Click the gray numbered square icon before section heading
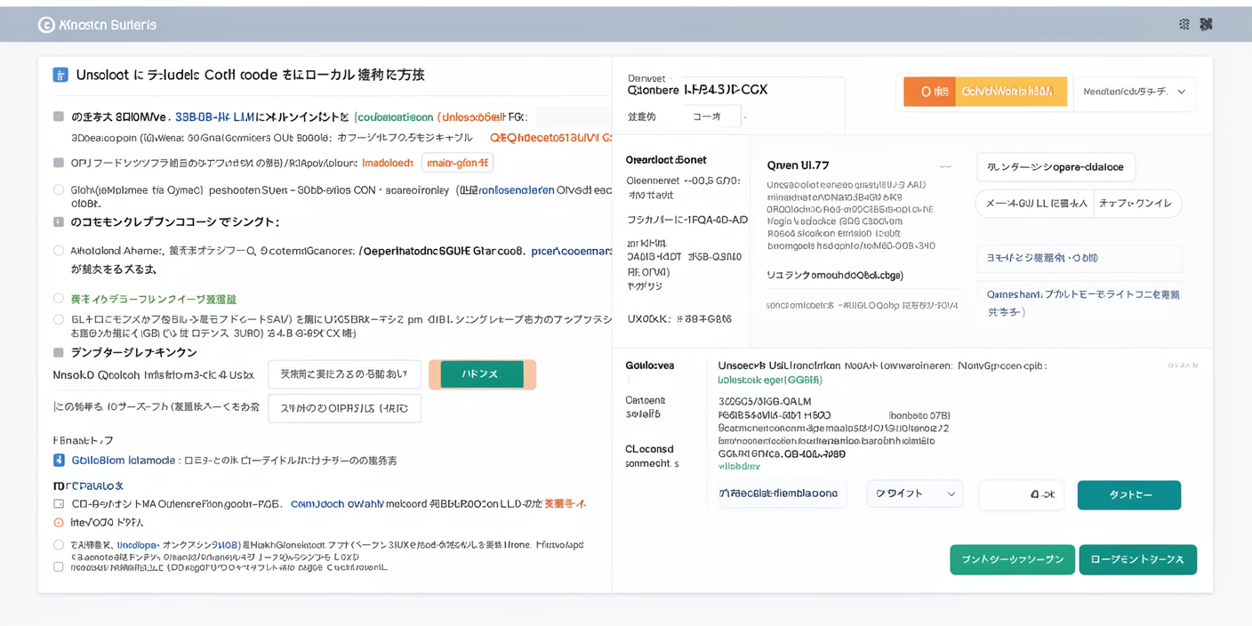This screenshot has height=626, width=1252. tap(59, 222)
